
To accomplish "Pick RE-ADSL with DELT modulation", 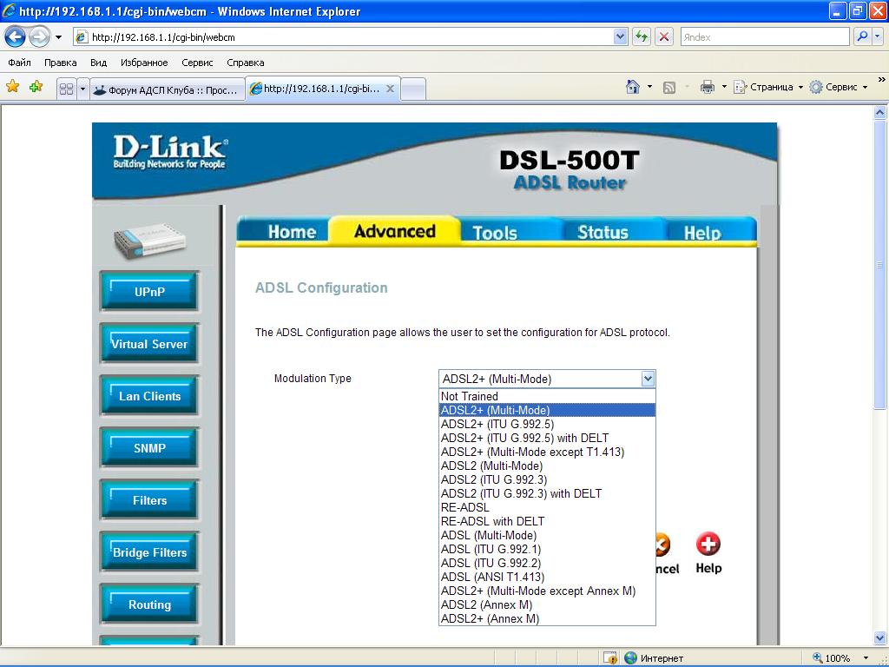I will (x=492, y=521).
